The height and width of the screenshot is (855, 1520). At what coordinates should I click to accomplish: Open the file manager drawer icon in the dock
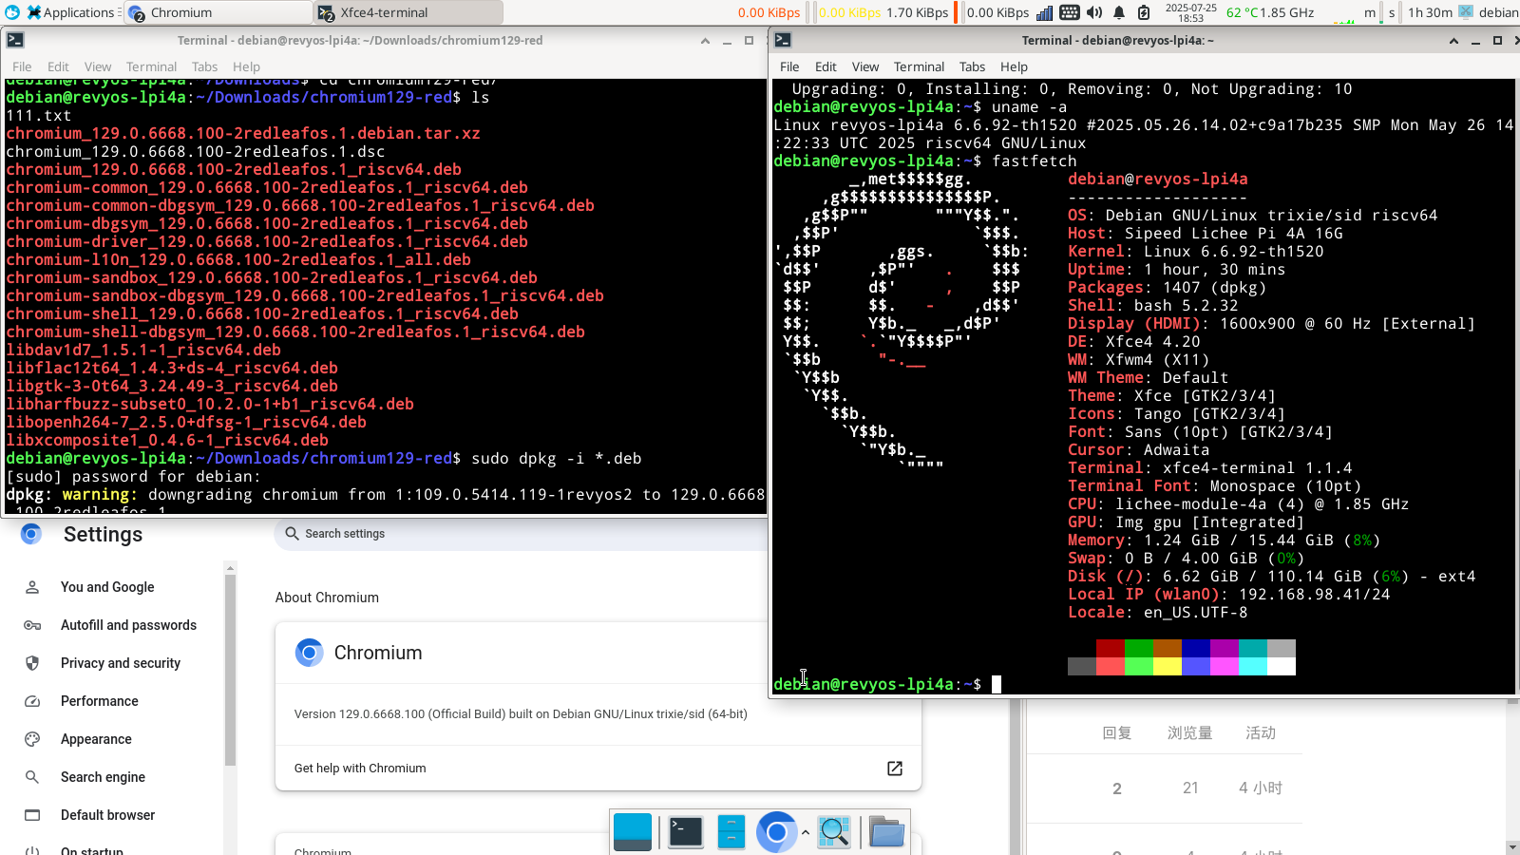click(731, 832)
